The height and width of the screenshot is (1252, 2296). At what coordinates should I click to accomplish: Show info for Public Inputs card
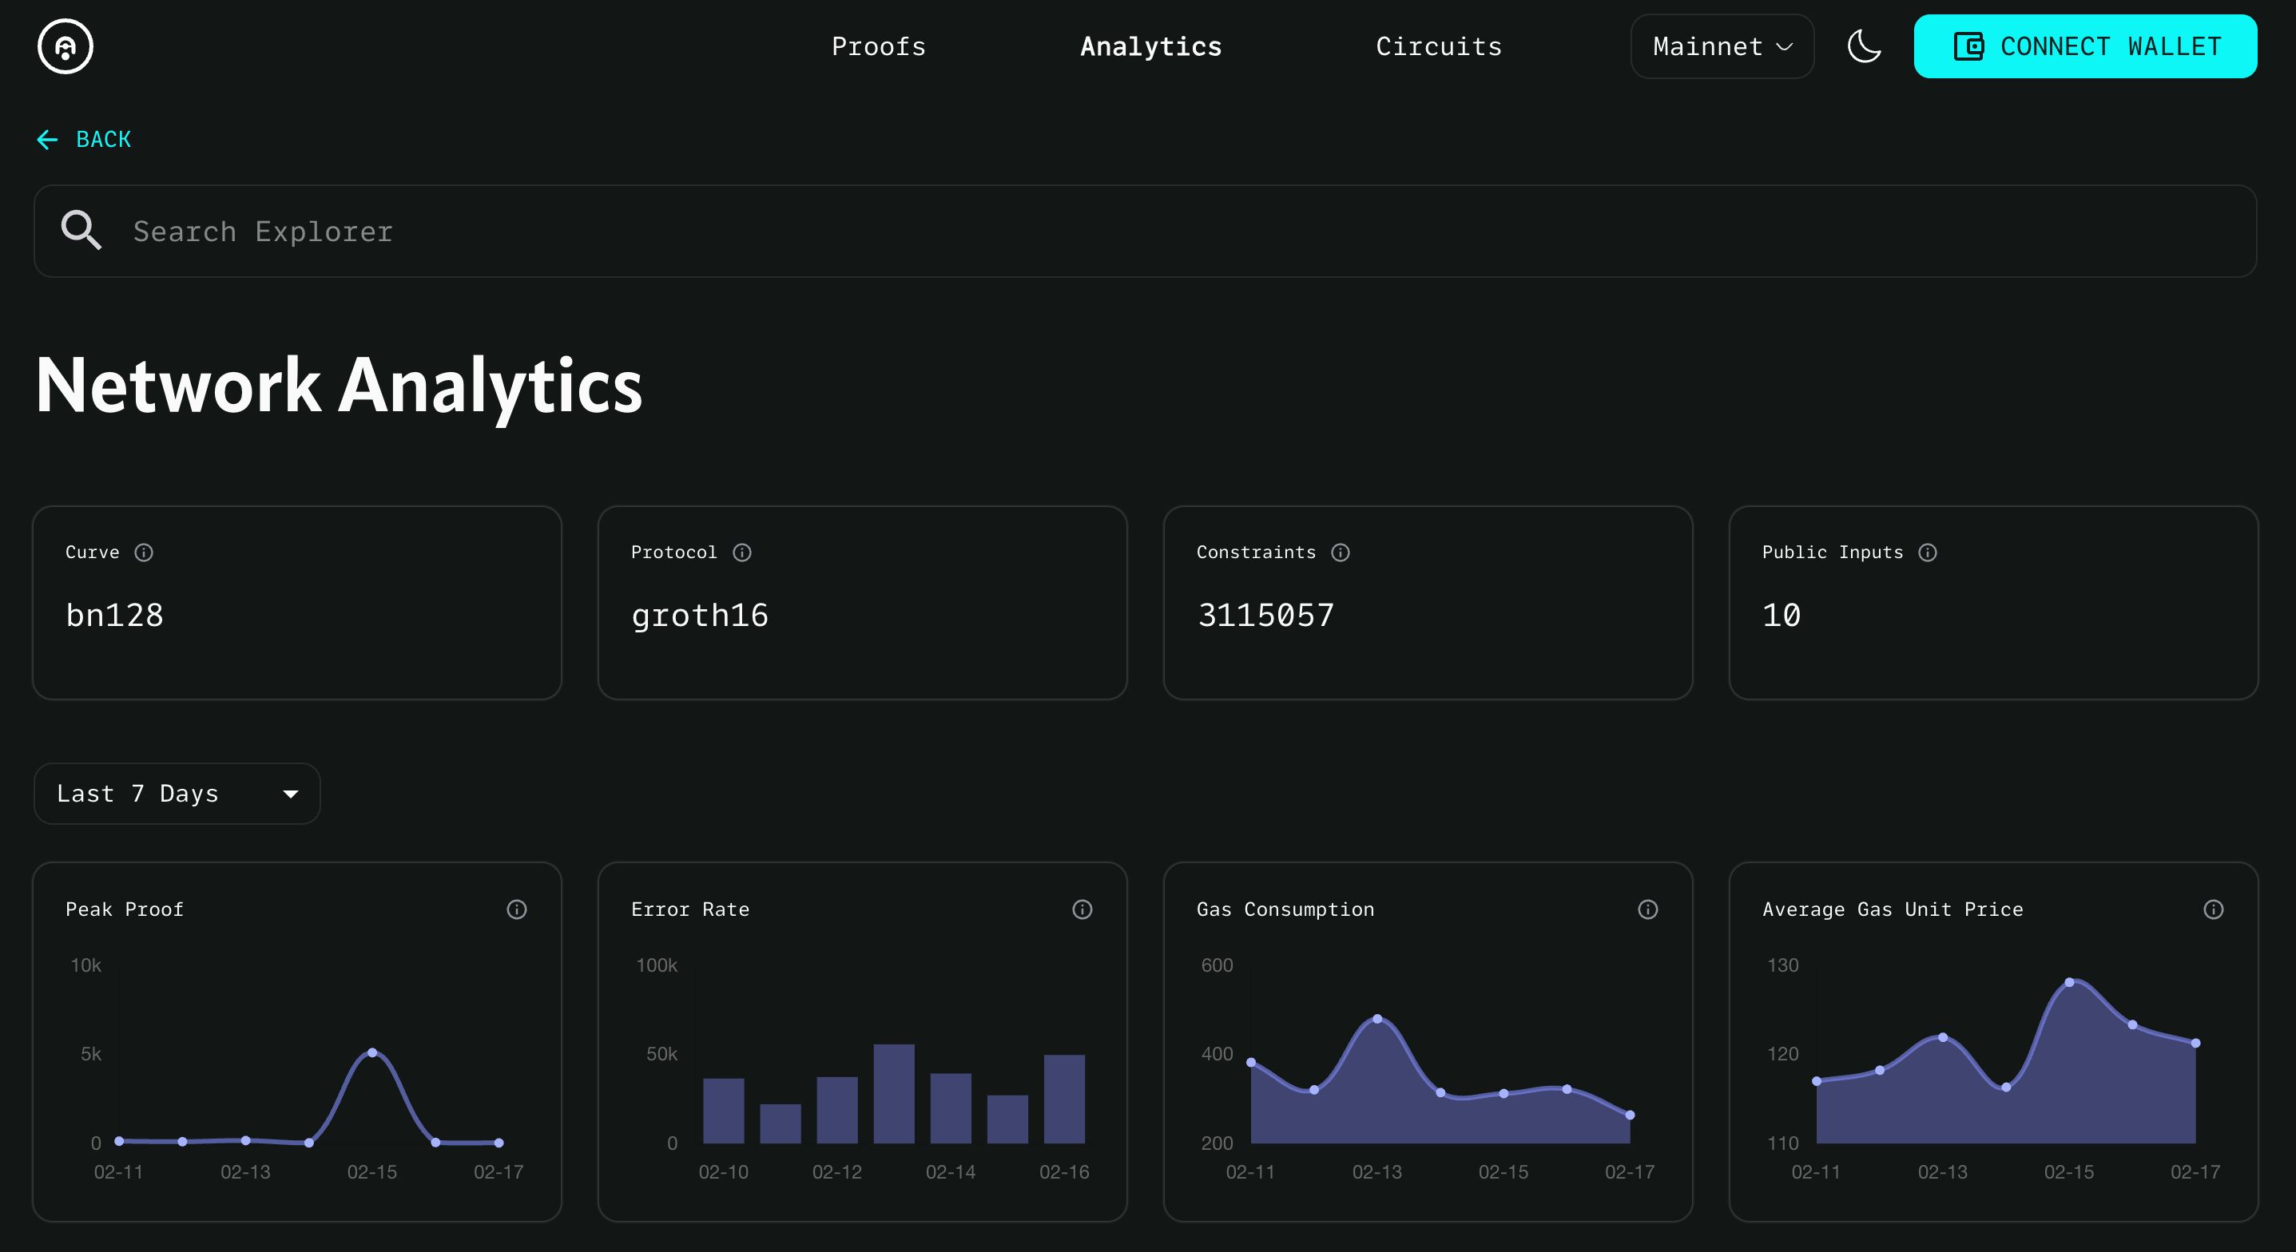[1928, 553]
